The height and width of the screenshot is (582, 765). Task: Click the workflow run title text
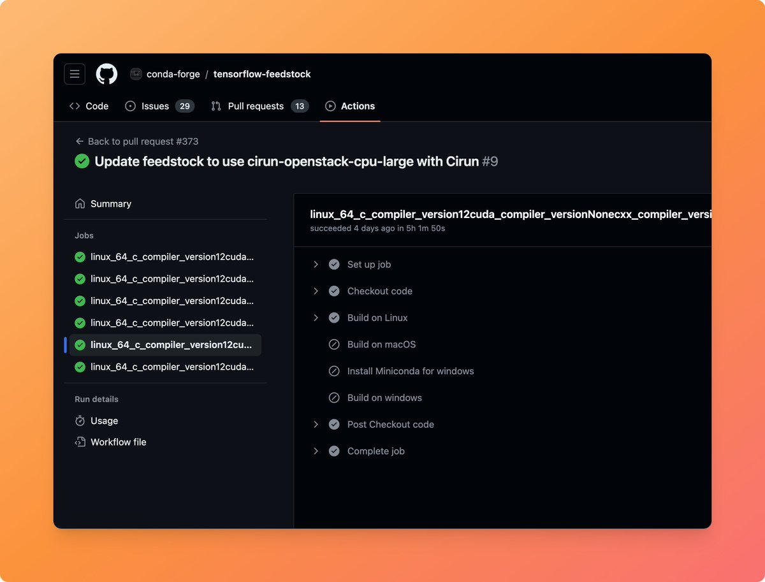click(x=286, y=161)
